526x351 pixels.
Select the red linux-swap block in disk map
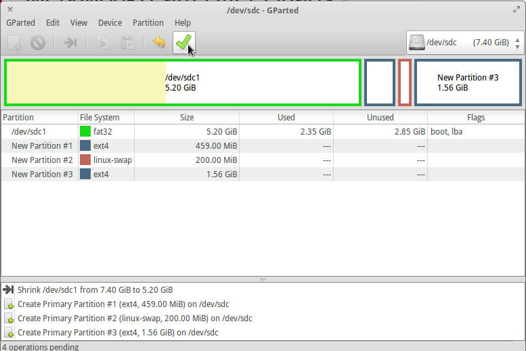point(405,83)
